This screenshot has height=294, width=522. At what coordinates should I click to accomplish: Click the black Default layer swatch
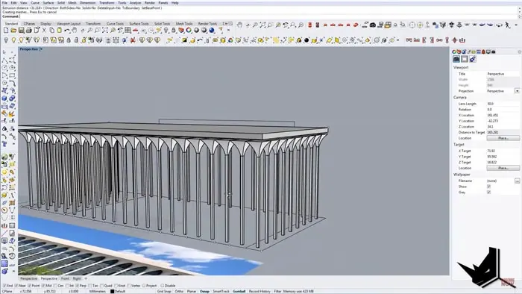point(112,291)
